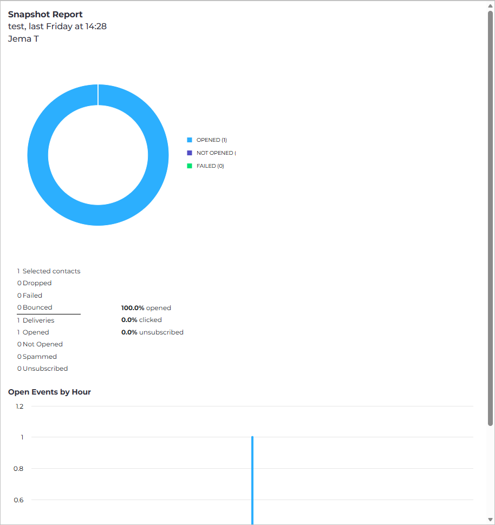Click the '1 Selected contacts' row
Image resolution: width=495 pixels, height=525 pixels.
tap(49, 271)
